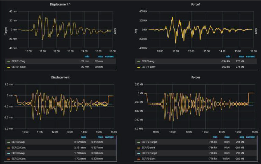Click the EXP.D1-Cont yellow color swatch

8,67
